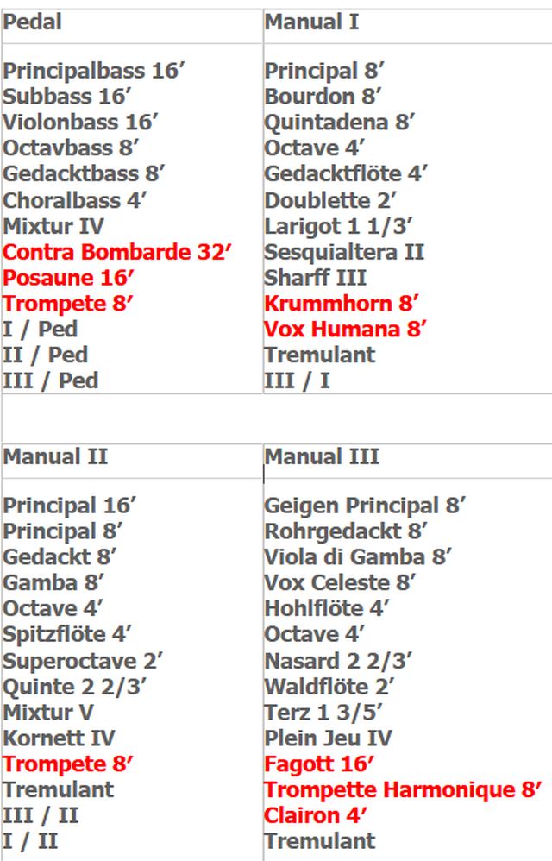Screen dimensions: 552x861
Task: Click the Manual II header
Action: pos(55,457)
